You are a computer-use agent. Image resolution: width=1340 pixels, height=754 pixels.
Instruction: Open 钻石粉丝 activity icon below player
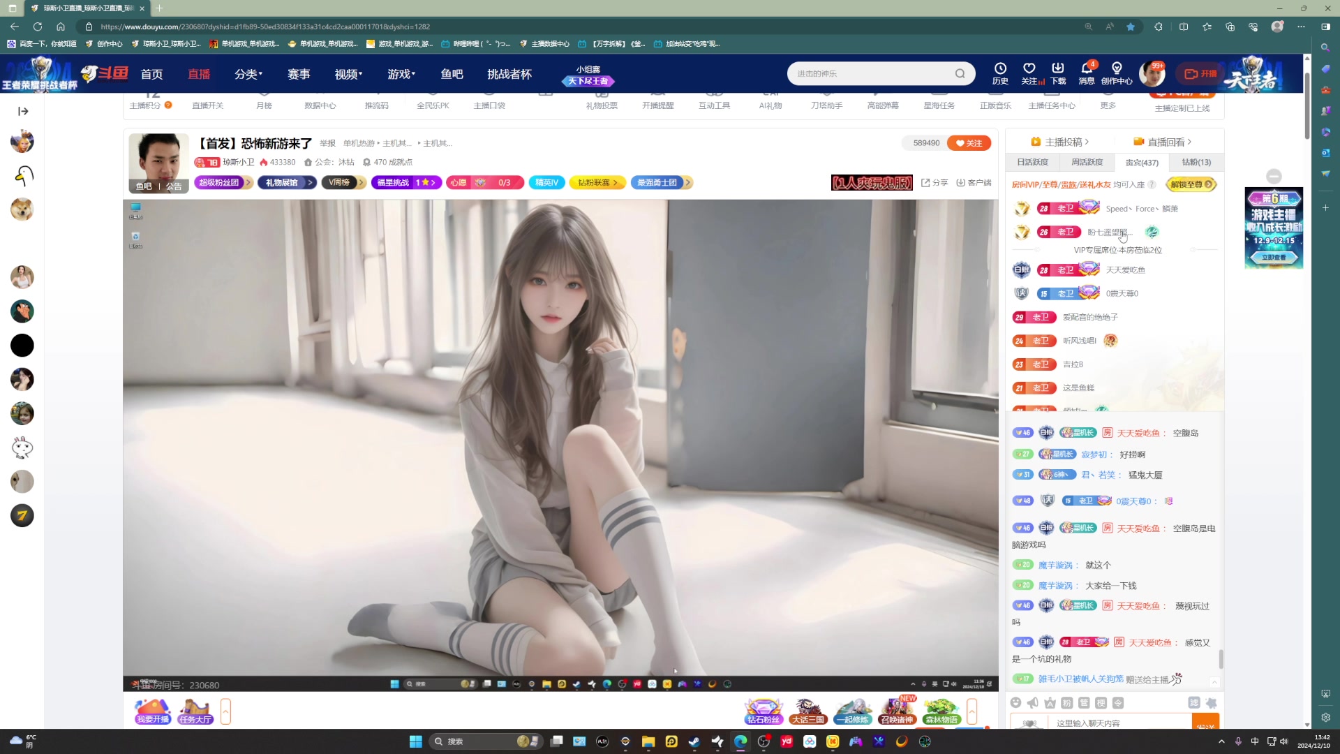(x=764, y=711)
